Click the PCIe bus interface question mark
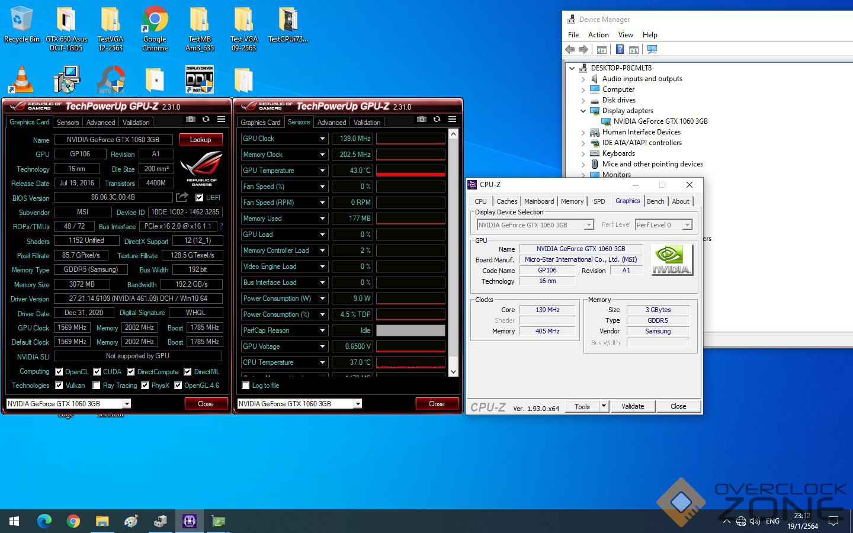This screenshot has height=533, width=853. pos(221,226)
